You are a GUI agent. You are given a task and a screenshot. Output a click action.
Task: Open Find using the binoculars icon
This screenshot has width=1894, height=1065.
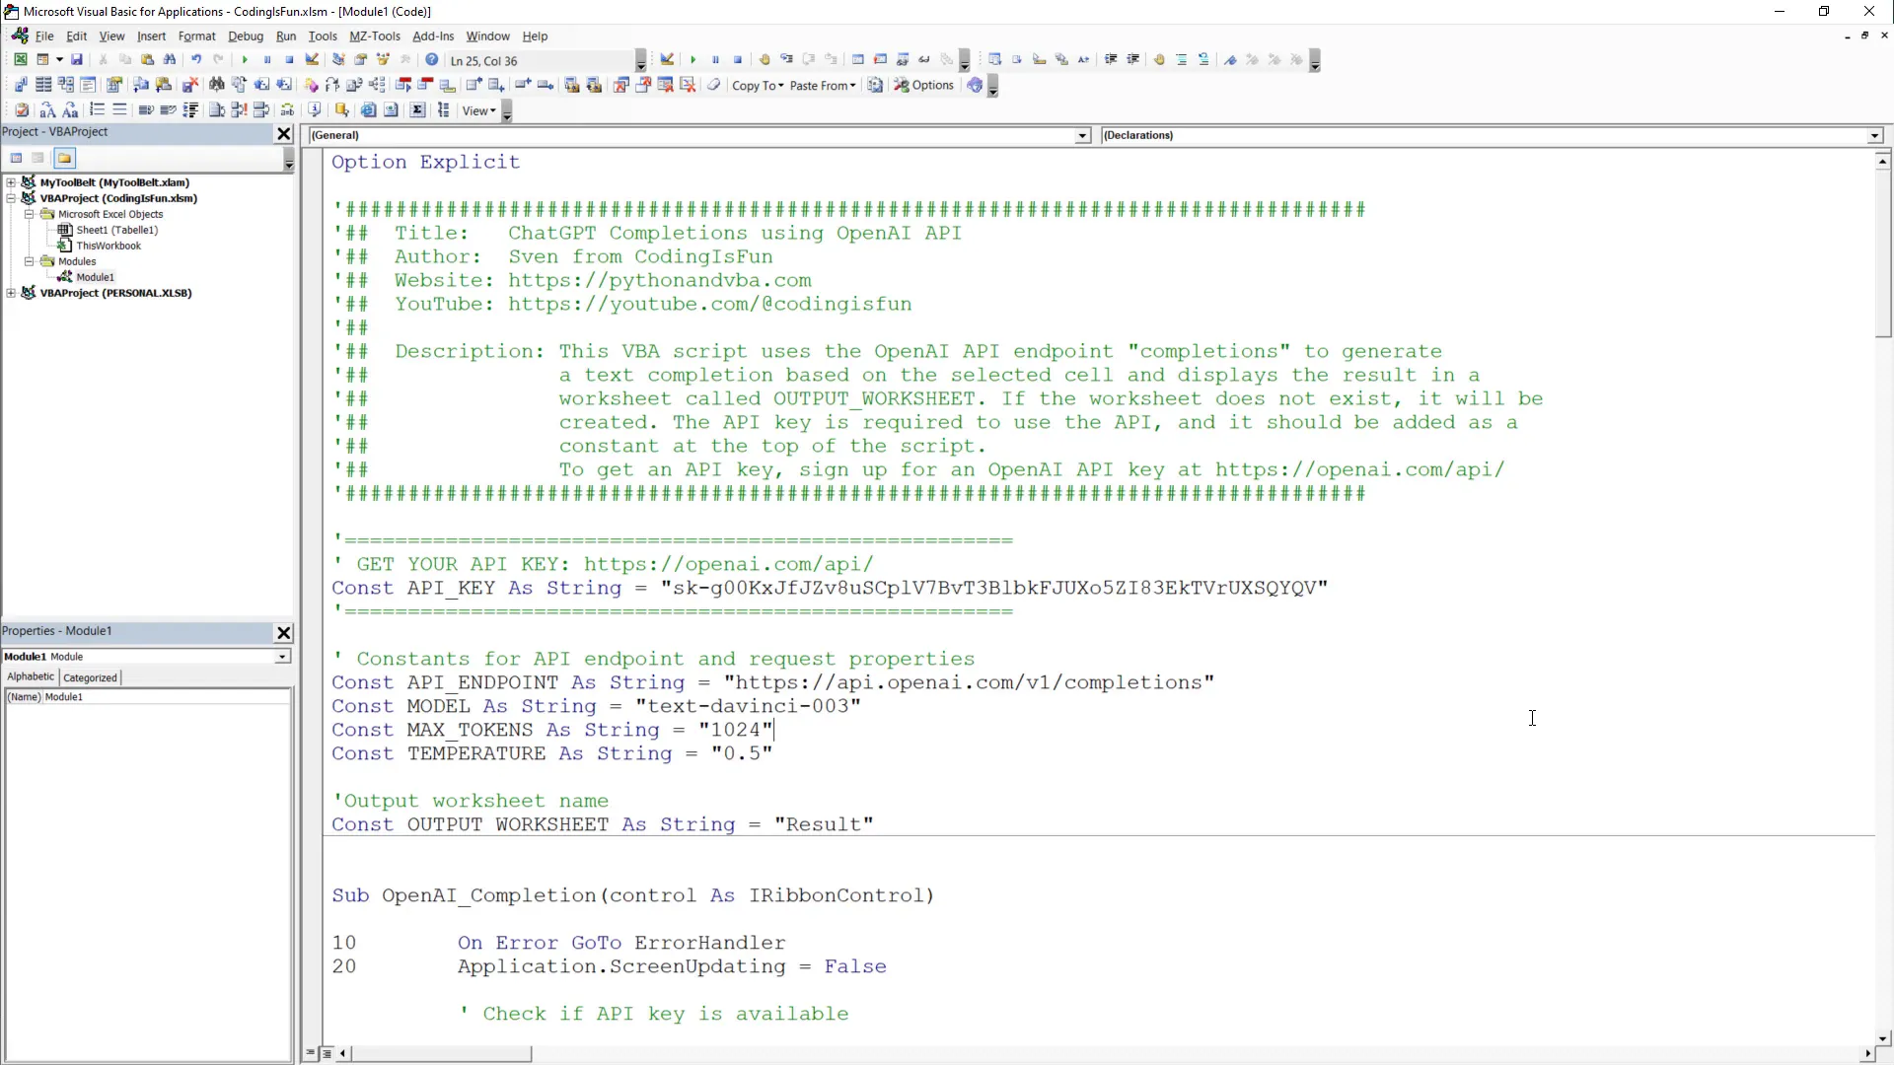coord(170,60)
